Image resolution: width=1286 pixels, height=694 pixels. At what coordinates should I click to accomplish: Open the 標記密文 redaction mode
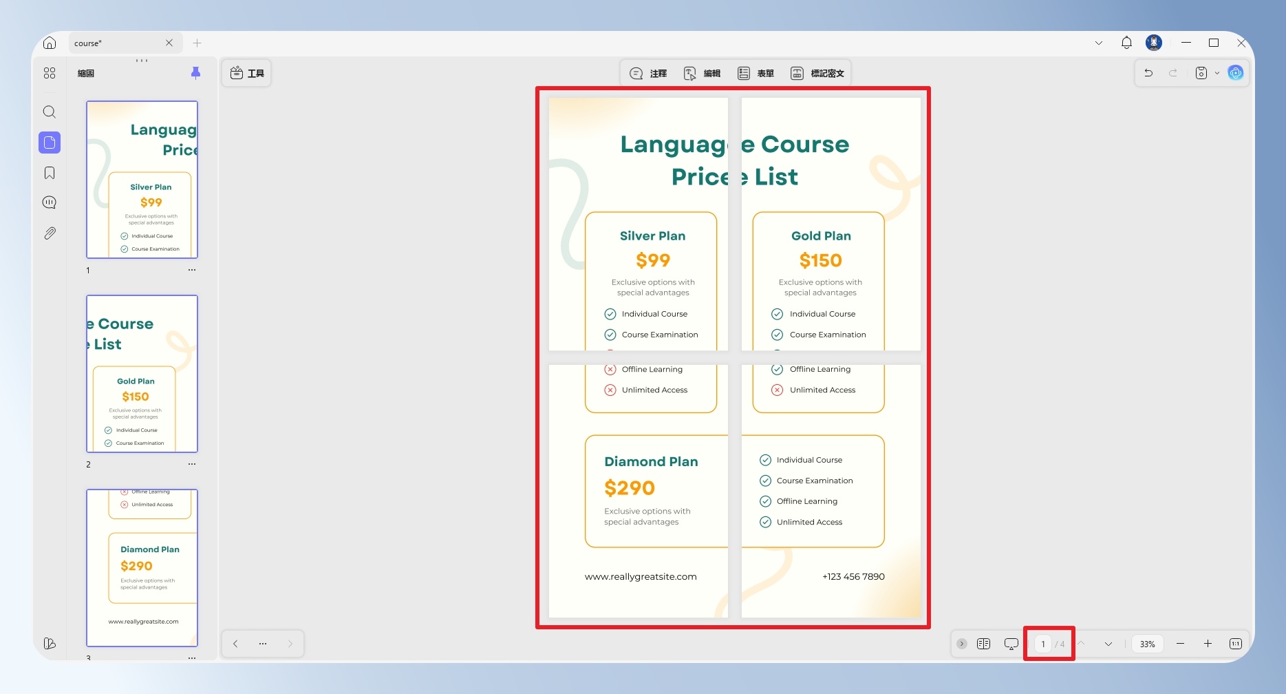[x=817, y=73]
